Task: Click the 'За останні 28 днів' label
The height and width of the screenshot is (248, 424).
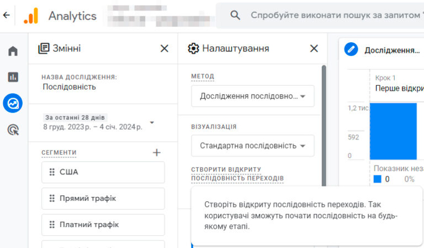Action: coord(75,118)
